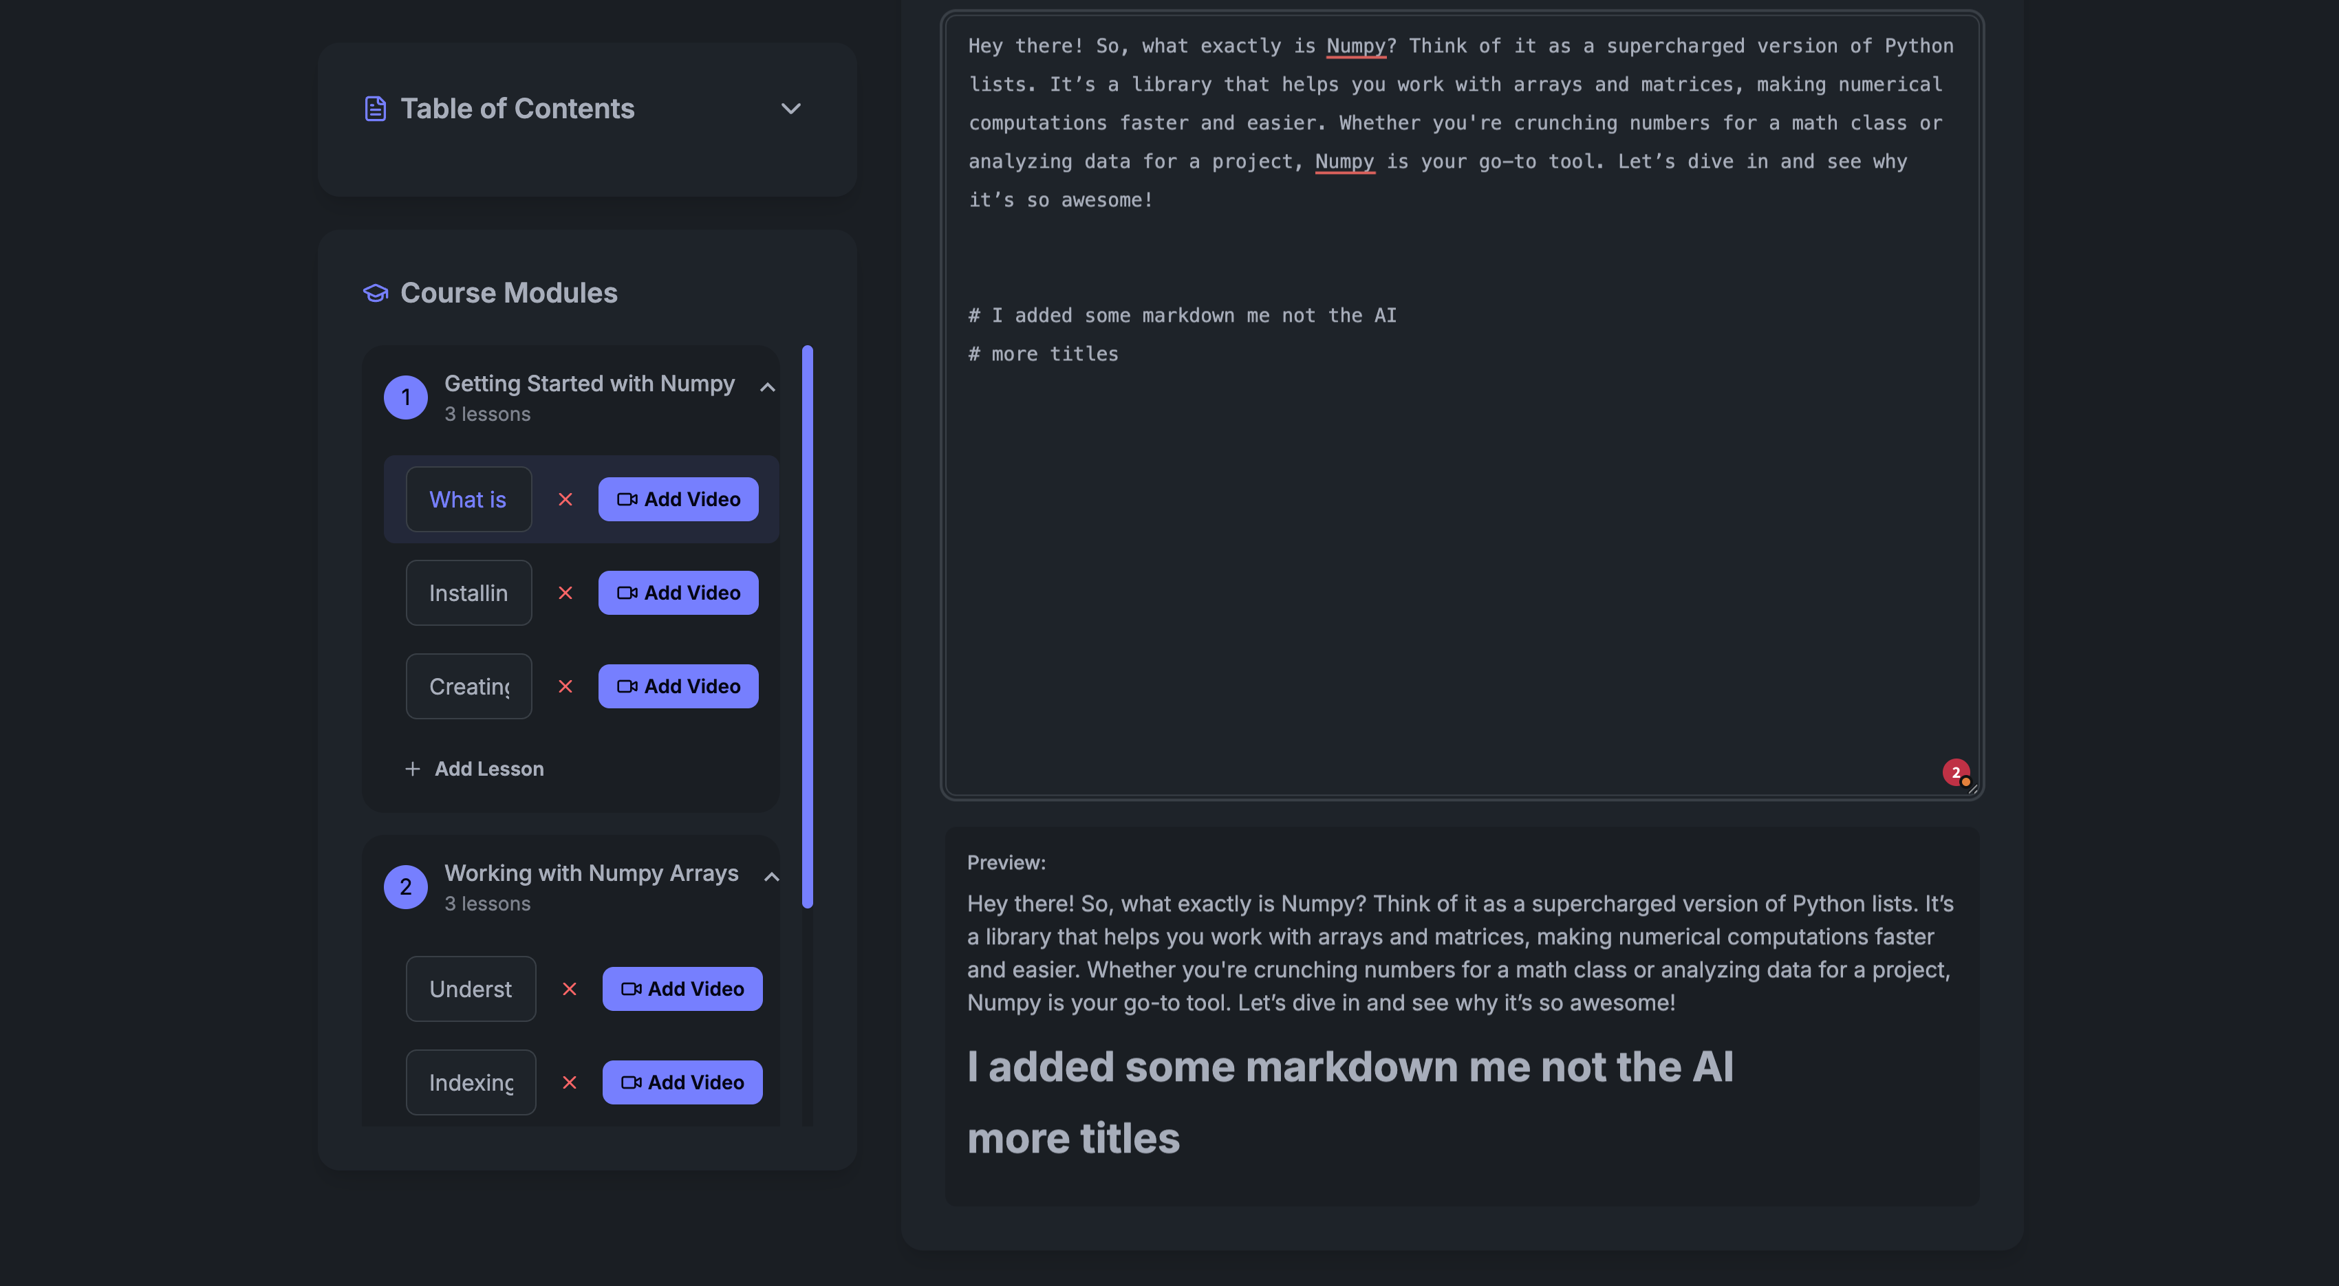Click the Course Modules graduation cap icon
The image size is (2339, 1286).
tap(375, 293)
